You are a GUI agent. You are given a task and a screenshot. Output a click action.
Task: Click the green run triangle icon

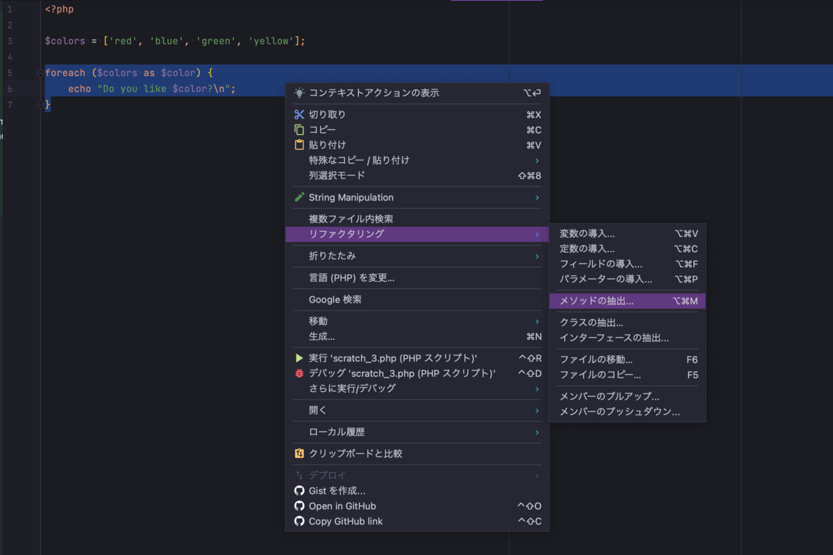click(299, 358)
